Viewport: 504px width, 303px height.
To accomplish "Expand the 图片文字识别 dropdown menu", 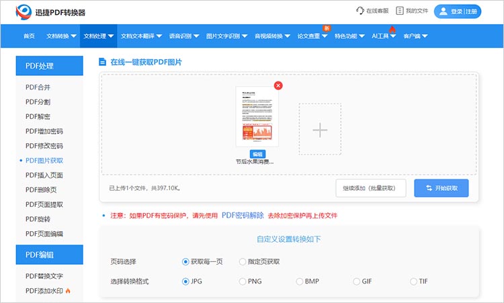I will tap(226, 36).
